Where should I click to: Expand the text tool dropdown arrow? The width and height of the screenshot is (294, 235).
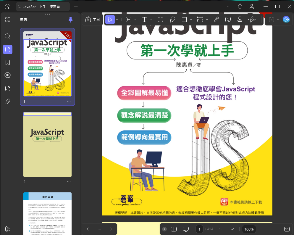151,20
